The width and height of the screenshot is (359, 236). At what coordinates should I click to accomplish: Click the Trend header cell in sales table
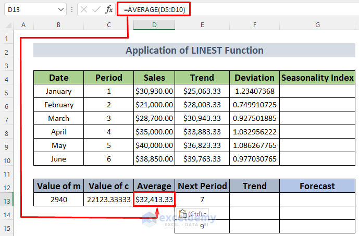click(x=202, y=78)
